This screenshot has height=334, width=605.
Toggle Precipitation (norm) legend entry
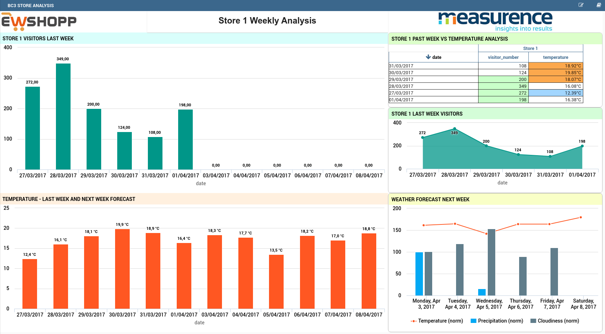[x=497, y=321]
